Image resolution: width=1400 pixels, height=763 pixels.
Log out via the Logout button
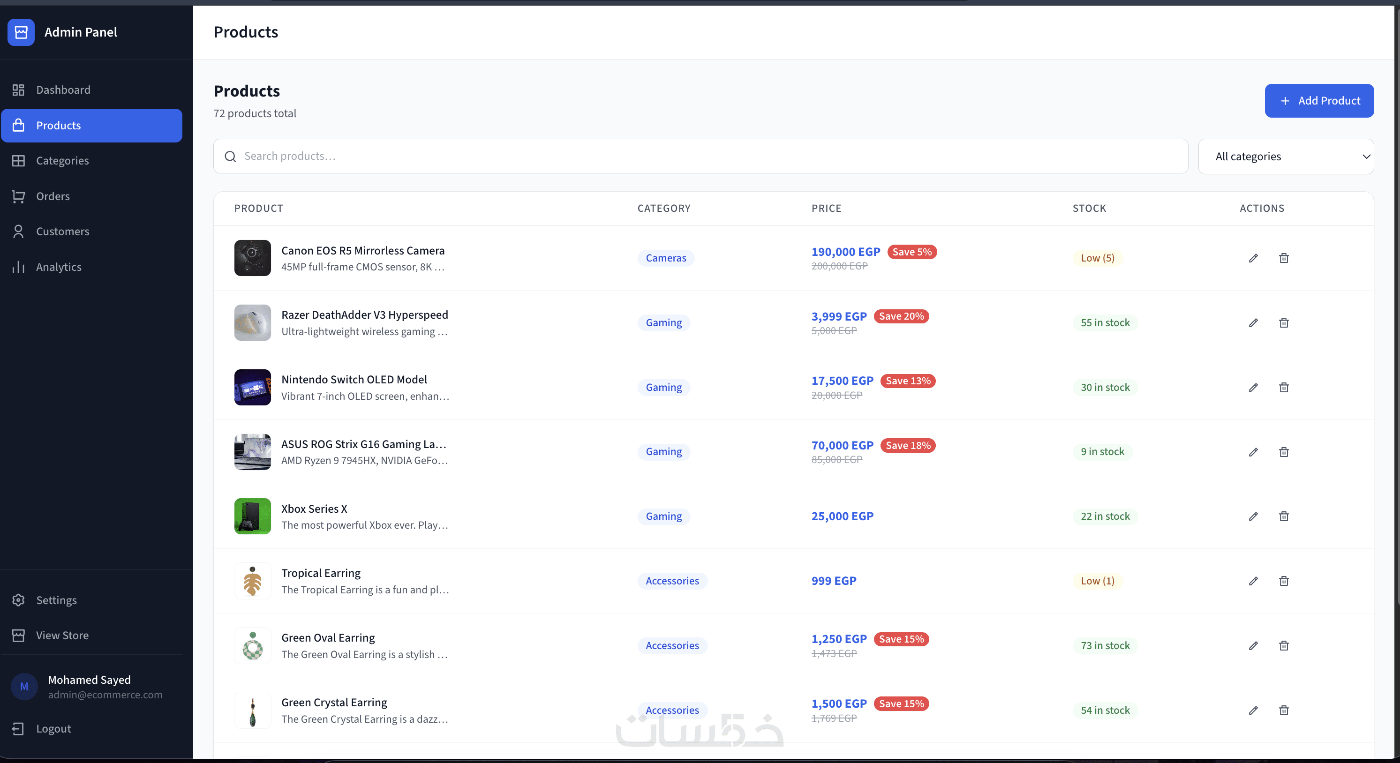91,729
